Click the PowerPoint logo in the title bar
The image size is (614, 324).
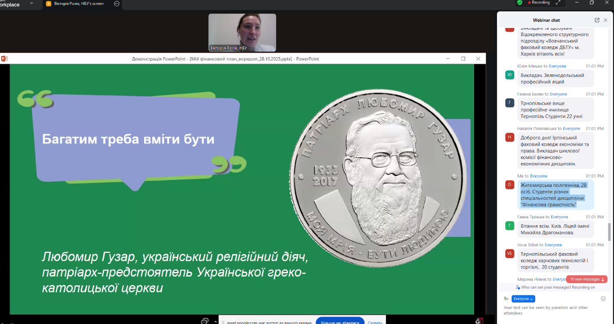pyautogui.click(x=4, y=59)
